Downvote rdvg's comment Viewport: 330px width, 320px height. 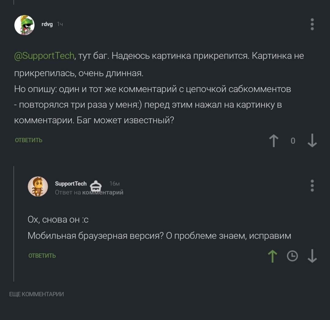(312, 141)
